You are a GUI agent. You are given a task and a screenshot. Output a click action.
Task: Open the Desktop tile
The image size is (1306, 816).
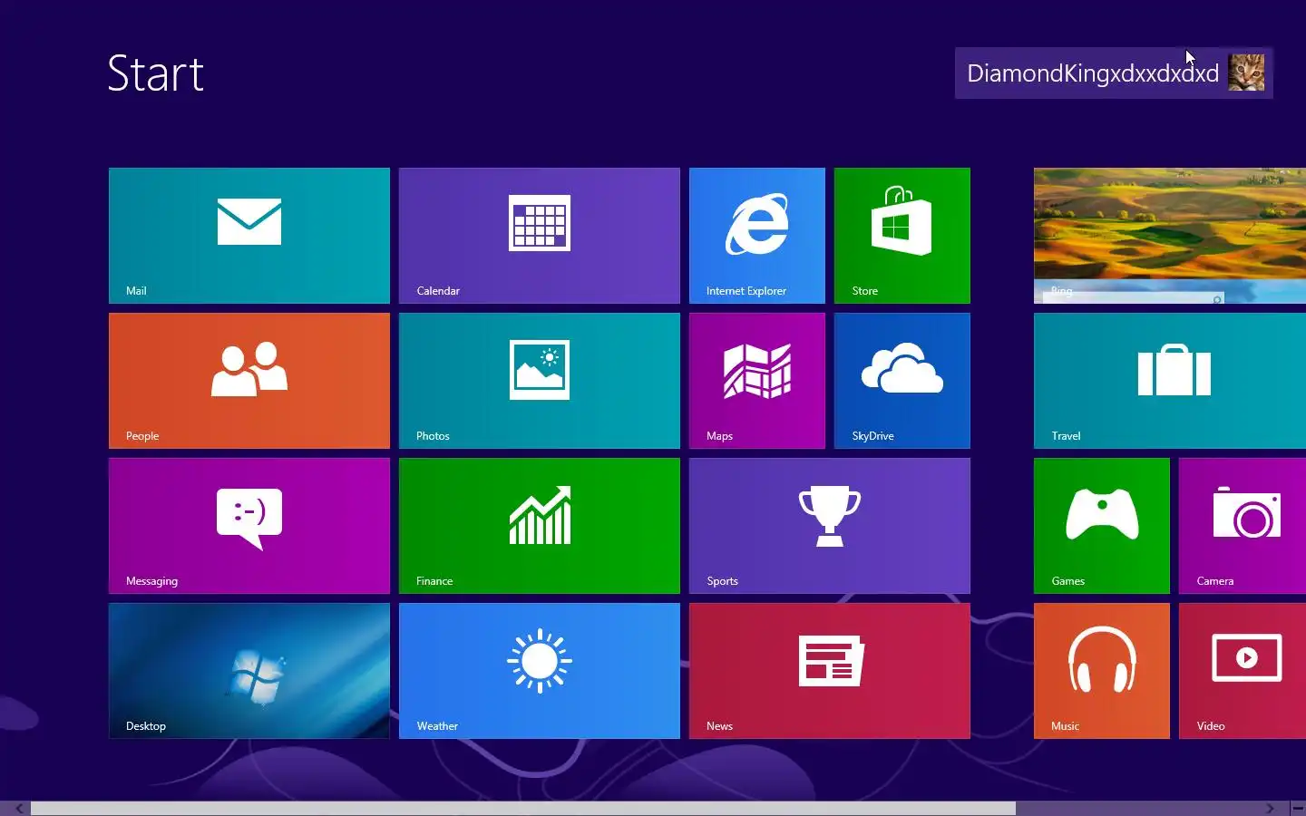[249, 671]
